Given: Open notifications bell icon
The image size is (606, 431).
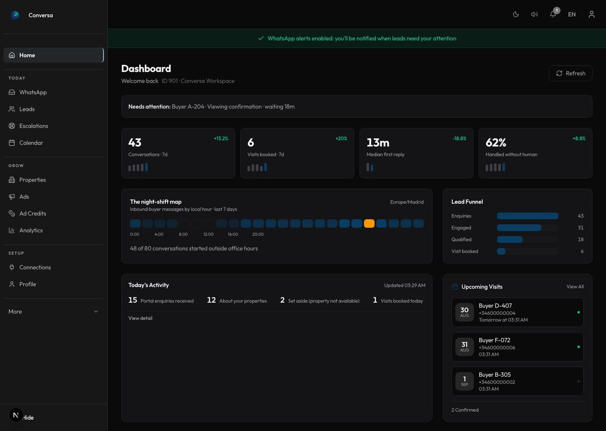Looking at the screenshot, I should pos(553,14).
